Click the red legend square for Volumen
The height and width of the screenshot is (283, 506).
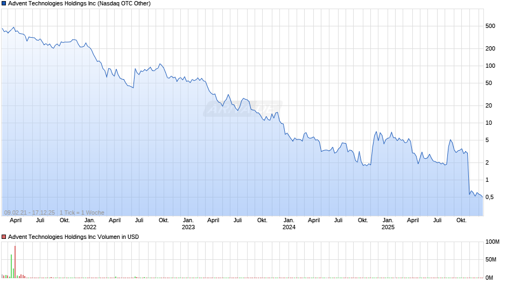(4, 237)
